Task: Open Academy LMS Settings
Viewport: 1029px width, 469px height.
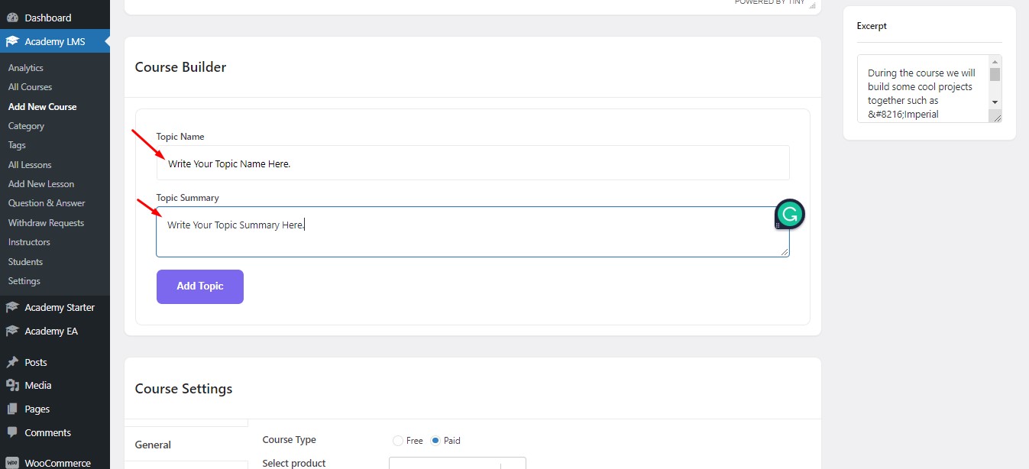Action: point(24,281)
